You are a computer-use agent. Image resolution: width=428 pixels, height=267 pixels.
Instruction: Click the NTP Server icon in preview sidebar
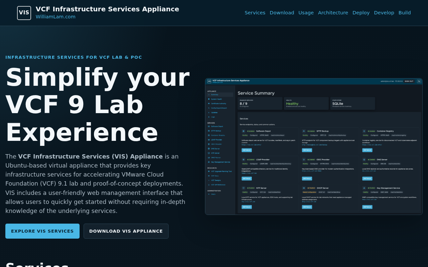(x=209, y=153)
